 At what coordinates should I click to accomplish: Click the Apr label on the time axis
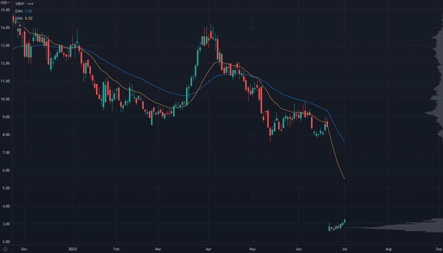pyautogui.click(x=209, y=249)
